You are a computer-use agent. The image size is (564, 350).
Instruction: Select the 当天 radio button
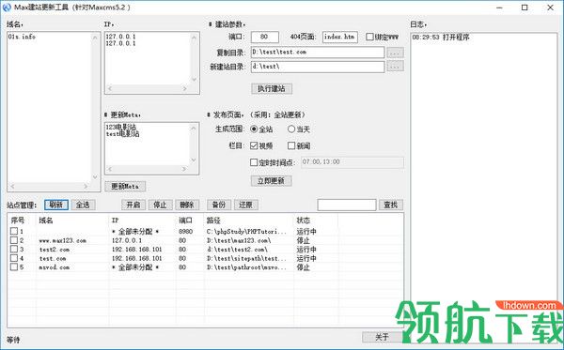point(291,129)
